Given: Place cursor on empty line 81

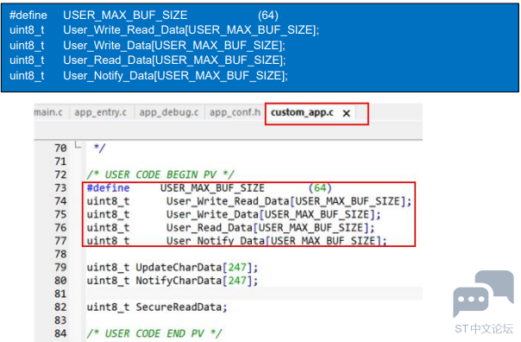Looking at the screenshot, I should pos(254,294).
